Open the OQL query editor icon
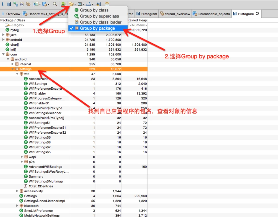The height and width of the screenshot is (217, 278). pos(22,4)
